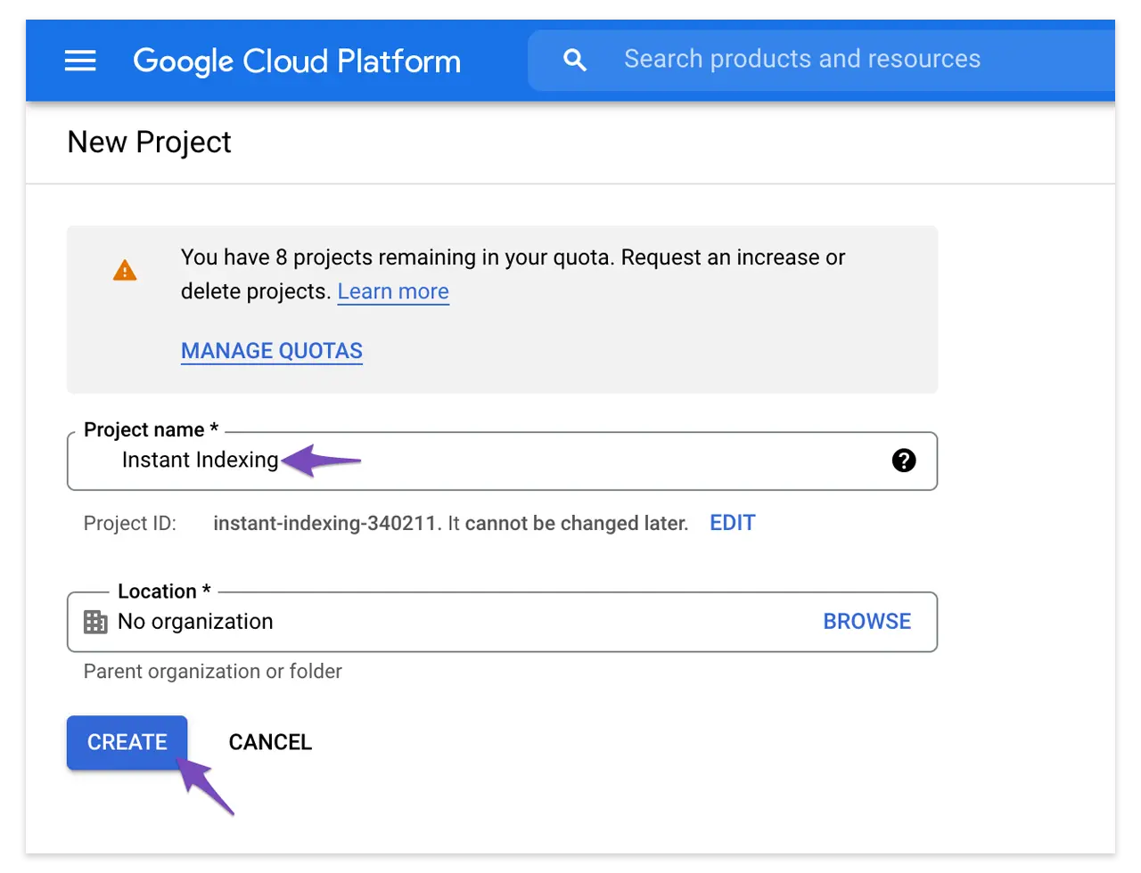
Task: Click the Location field showing No organization
Action: pyautogui.click(x=502, y=622)
